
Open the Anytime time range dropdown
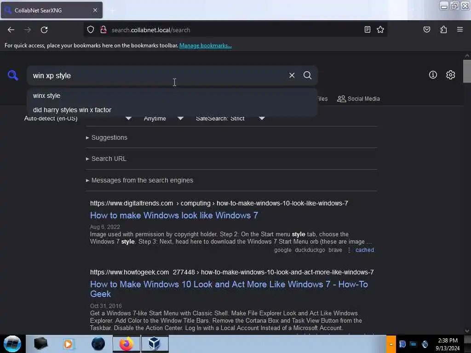(x=163, y=118)
